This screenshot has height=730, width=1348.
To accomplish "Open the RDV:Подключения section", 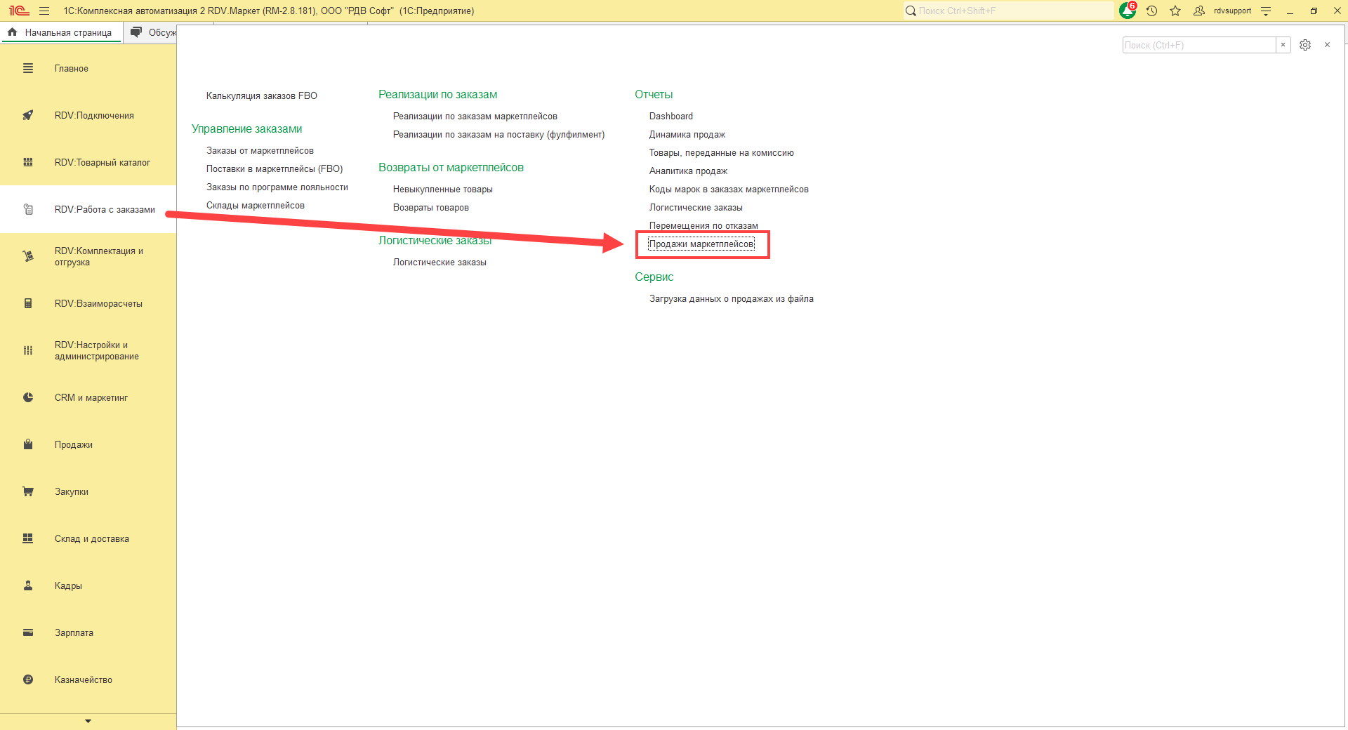I will [x=88, y=115].
